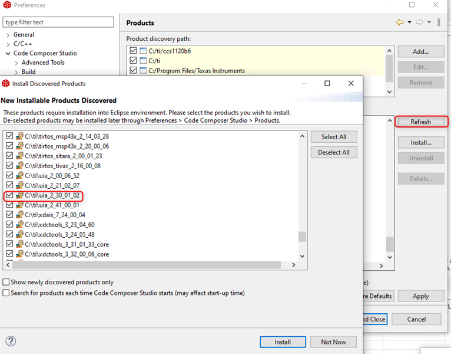
Task: Click the product icon beside uia_2_41_00_01
Action: (19, 205)
